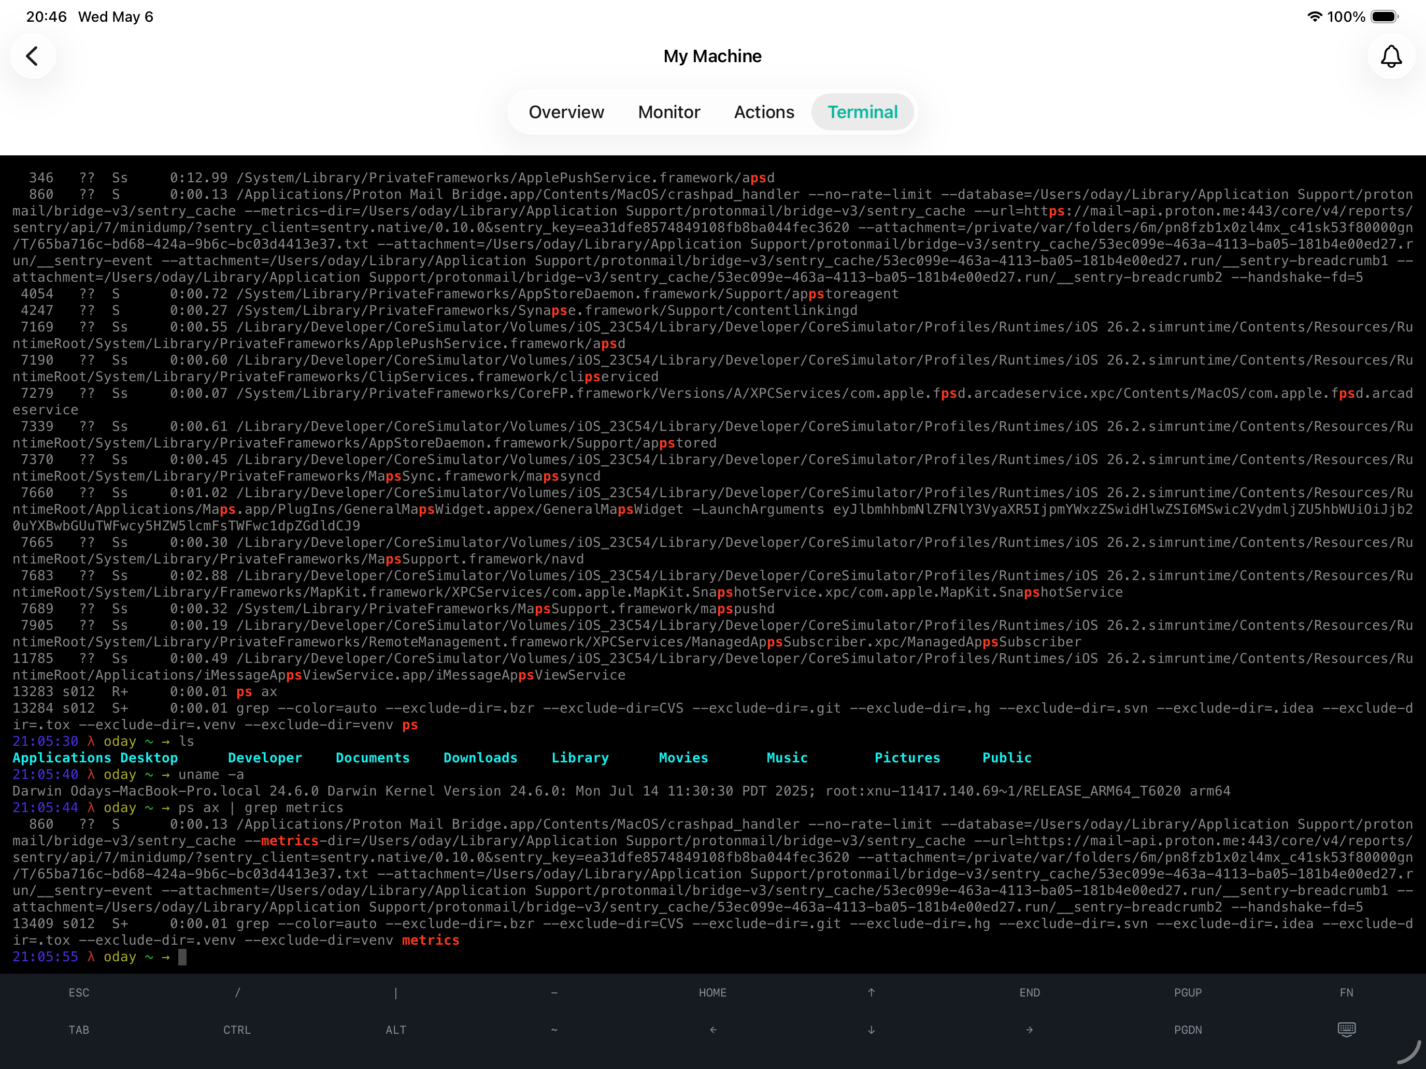The width and height of the screenshot is (1426, 1069).
Task: Click process 7689 mapspushd line
Action: coord(398,608)
